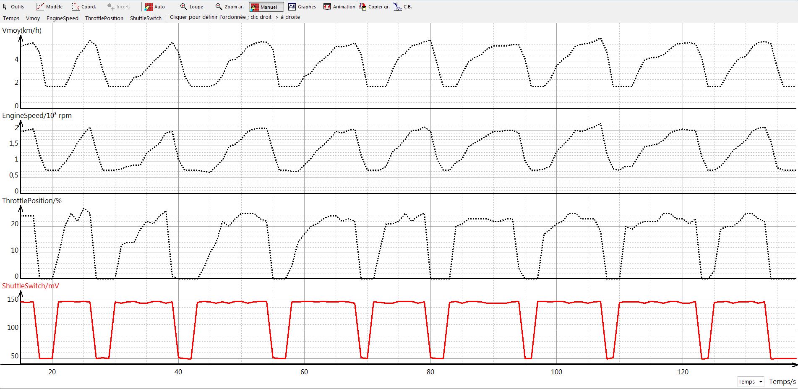Click the red ShuttleSwitch/mV axis label

31,286
